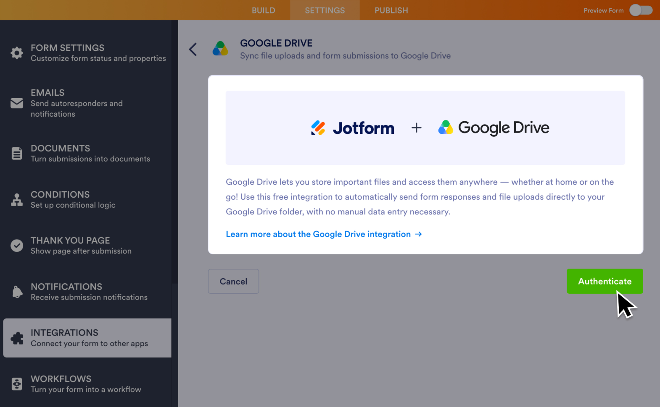The height and width of the screenshot is (407, 660).
Task: Switch to the BUILD tab
Action: (264, 10)
